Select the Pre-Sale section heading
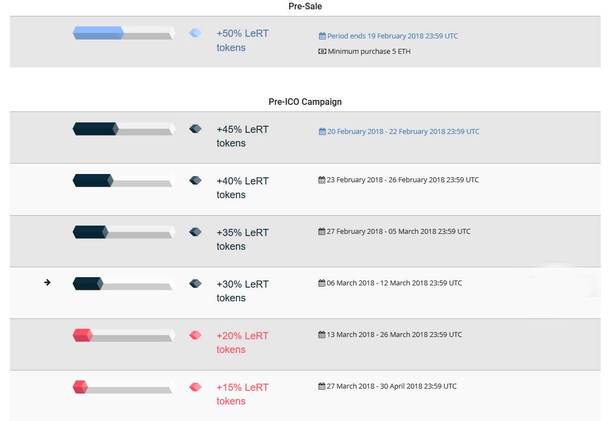This screenshot has height=421, width=609. tap(305, 6)
